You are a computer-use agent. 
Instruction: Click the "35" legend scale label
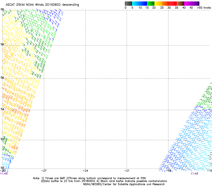(x=176, y=8)
